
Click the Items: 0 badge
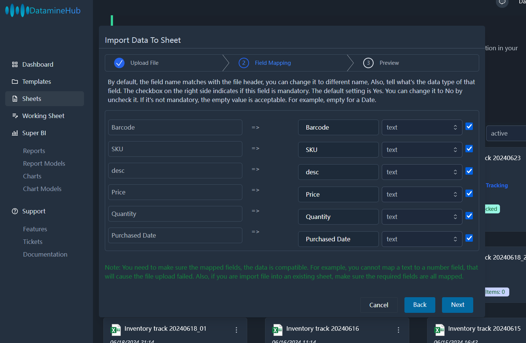point(497,292)
